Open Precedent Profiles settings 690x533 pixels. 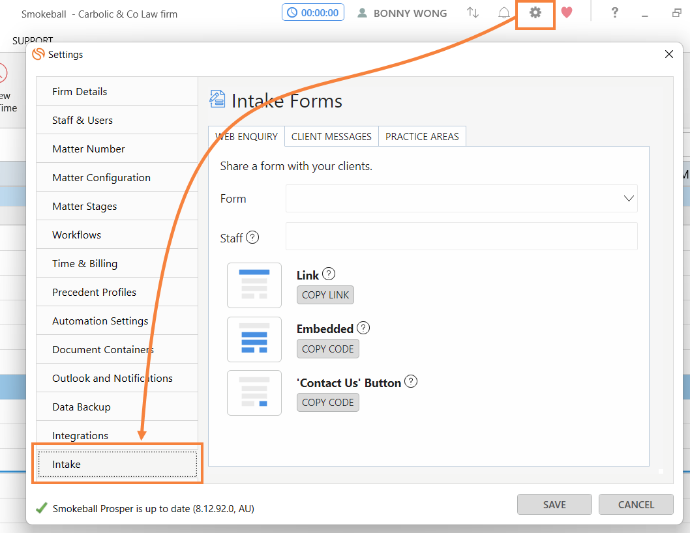[117, 292]
